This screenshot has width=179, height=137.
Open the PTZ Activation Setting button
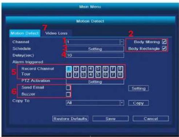tap(95, 82)
